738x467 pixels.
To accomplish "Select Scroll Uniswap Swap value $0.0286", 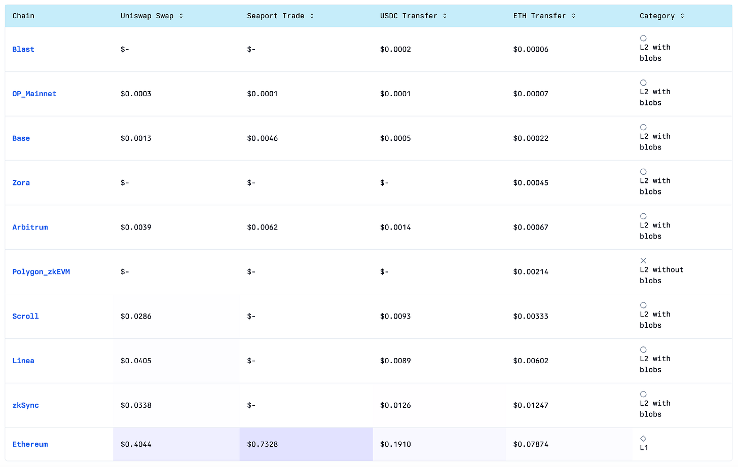I will [136, 317].
